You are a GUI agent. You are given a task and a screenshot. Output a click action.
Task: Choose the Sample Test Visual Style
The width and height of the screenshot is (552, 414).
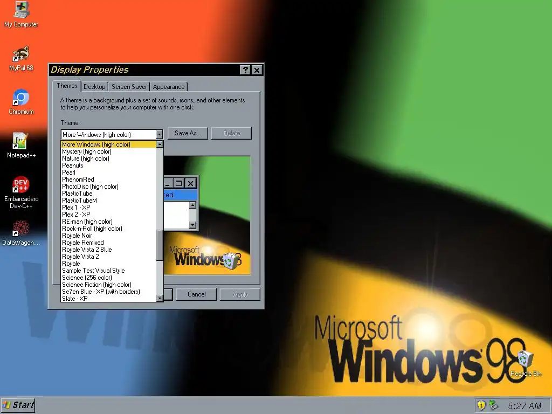coord(108,271)
